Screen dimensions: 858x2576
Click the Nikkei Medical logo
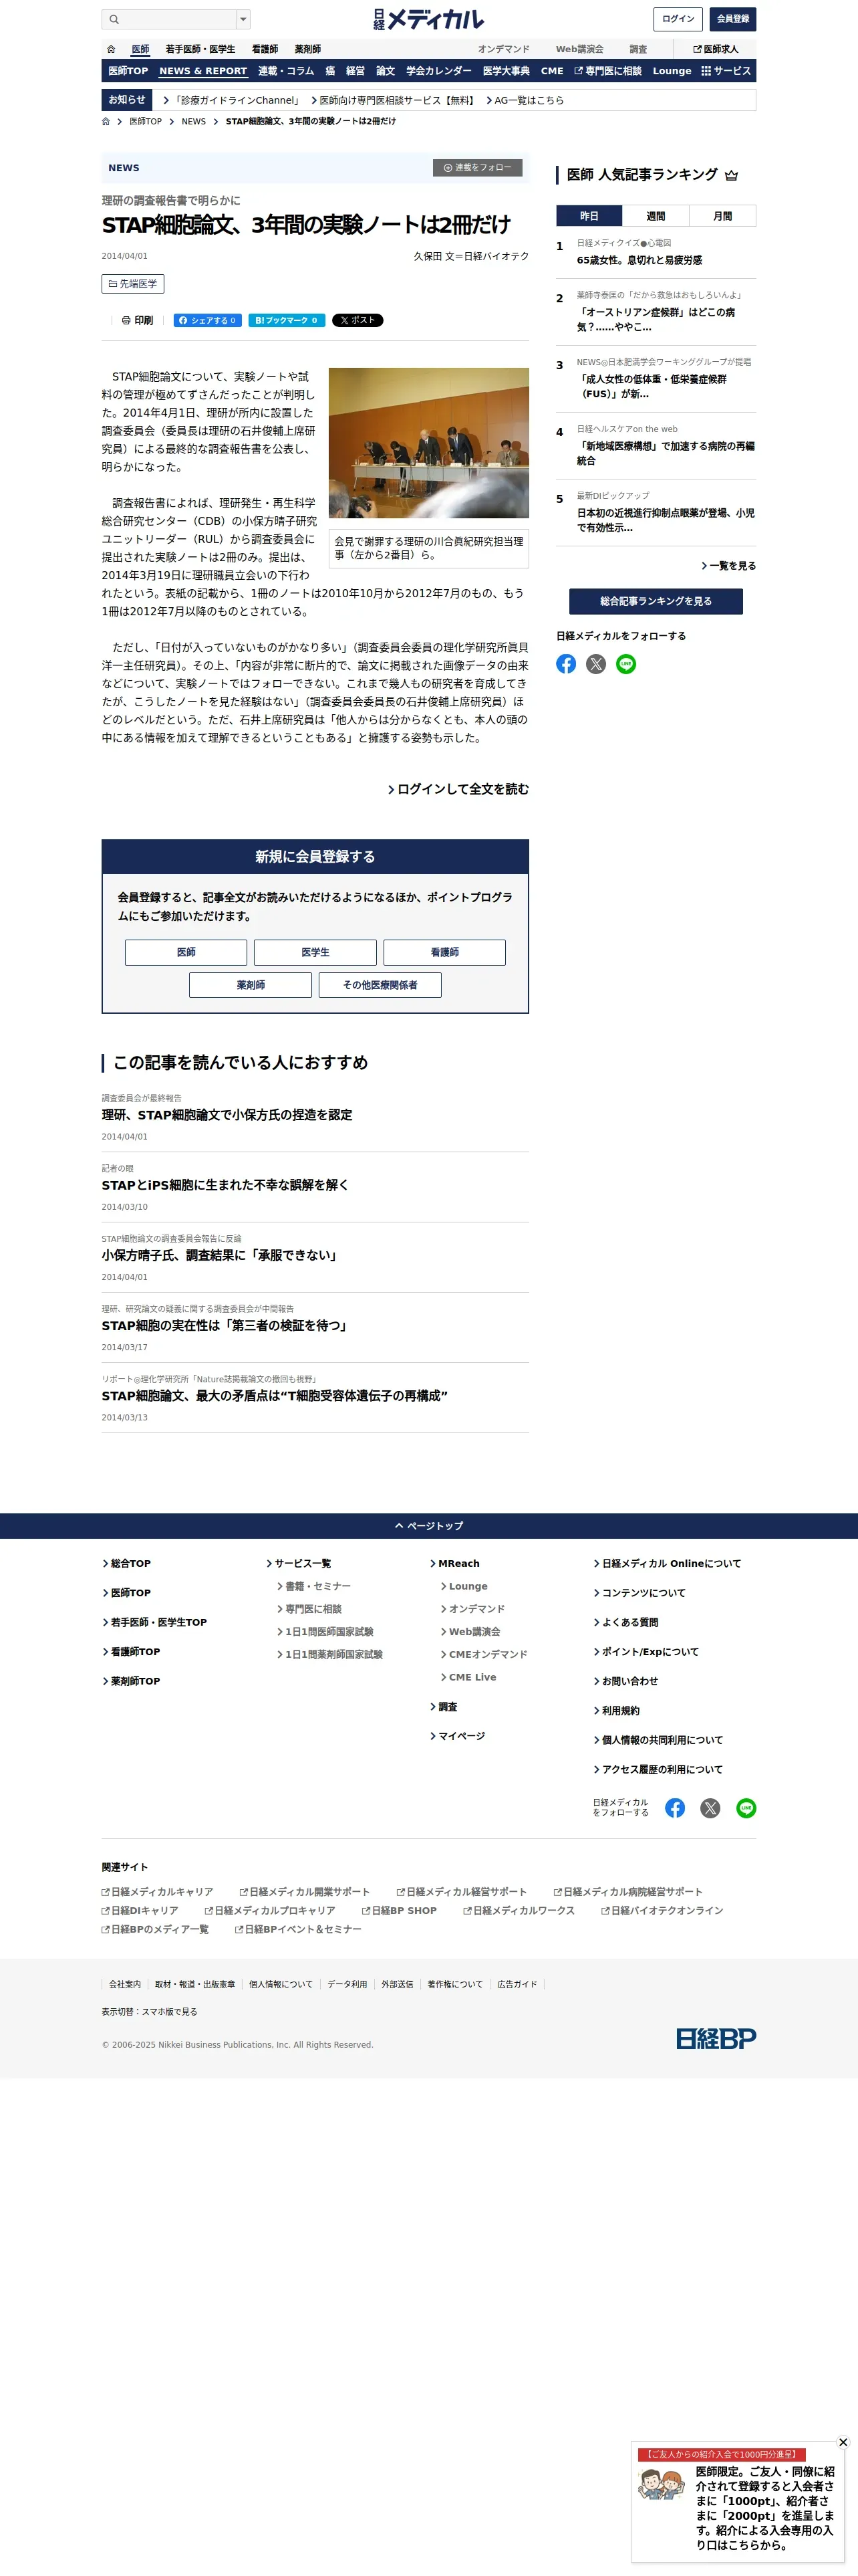(428, 19)
